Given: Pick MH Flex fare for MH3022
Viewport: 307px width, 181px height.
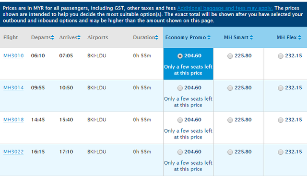Looking at the screenshot, I should pos(281,152).
